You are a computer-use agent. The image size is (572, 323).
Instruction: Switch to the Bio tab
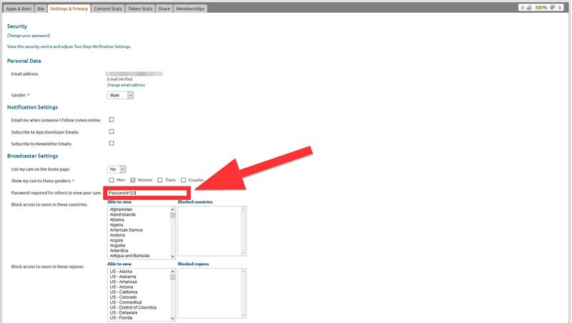click(x=41, y=9)
